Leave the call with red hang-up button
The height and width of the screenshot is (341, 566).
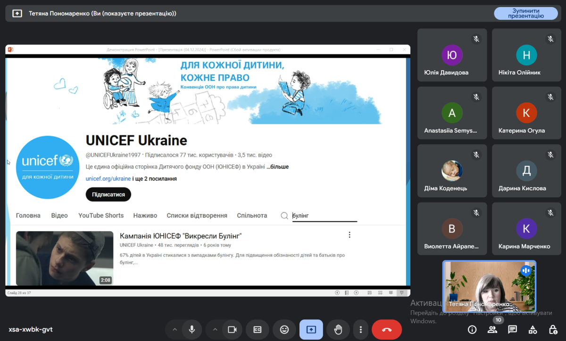coord(387,330)
